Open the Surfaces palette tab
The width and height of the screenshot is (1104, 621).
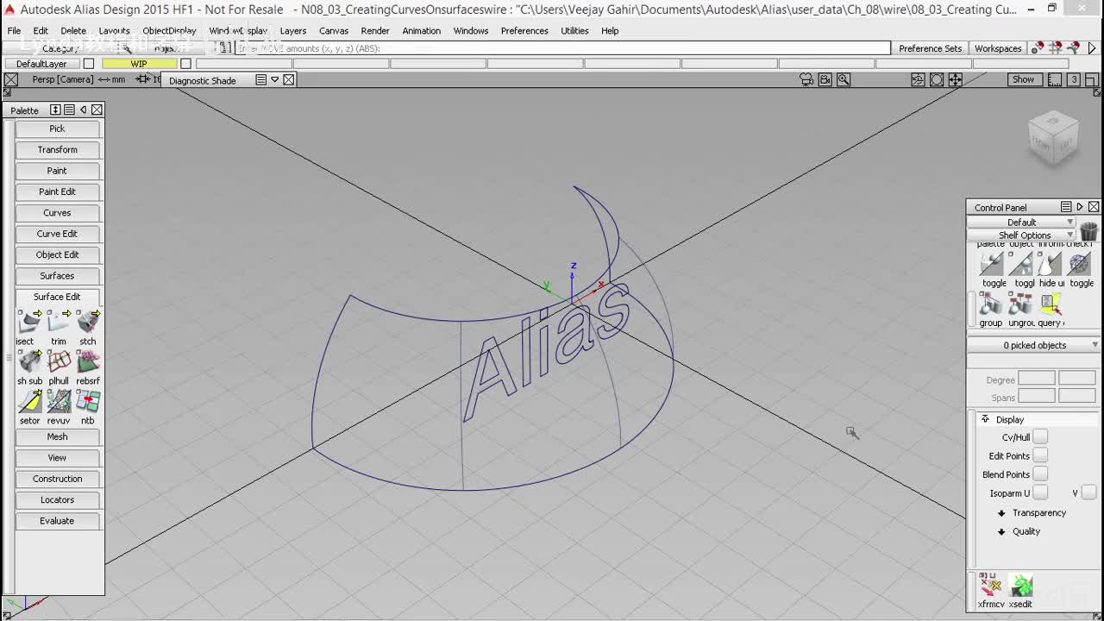[x=58, y=276]
